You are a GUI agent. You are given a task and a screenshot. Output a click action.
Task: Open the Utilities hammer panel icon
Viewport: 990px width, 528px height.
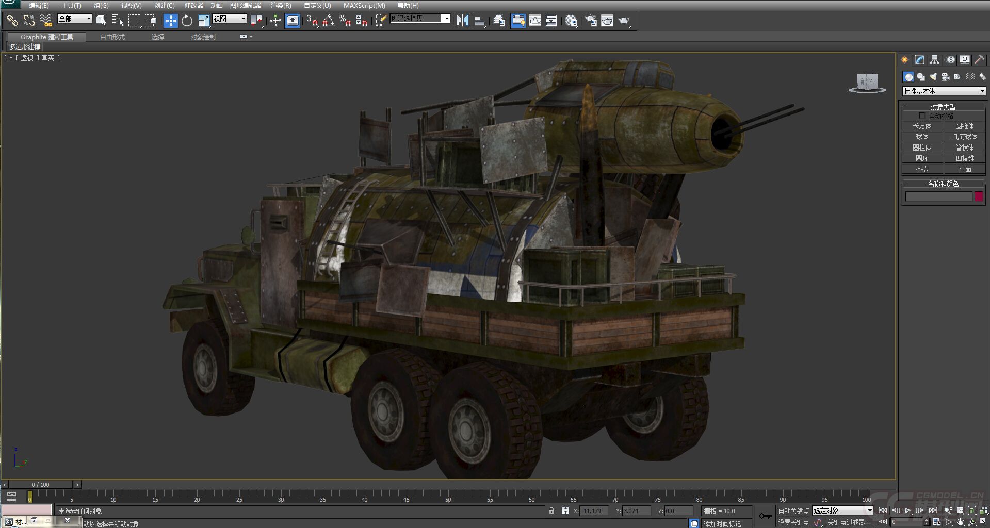[979, 60]
